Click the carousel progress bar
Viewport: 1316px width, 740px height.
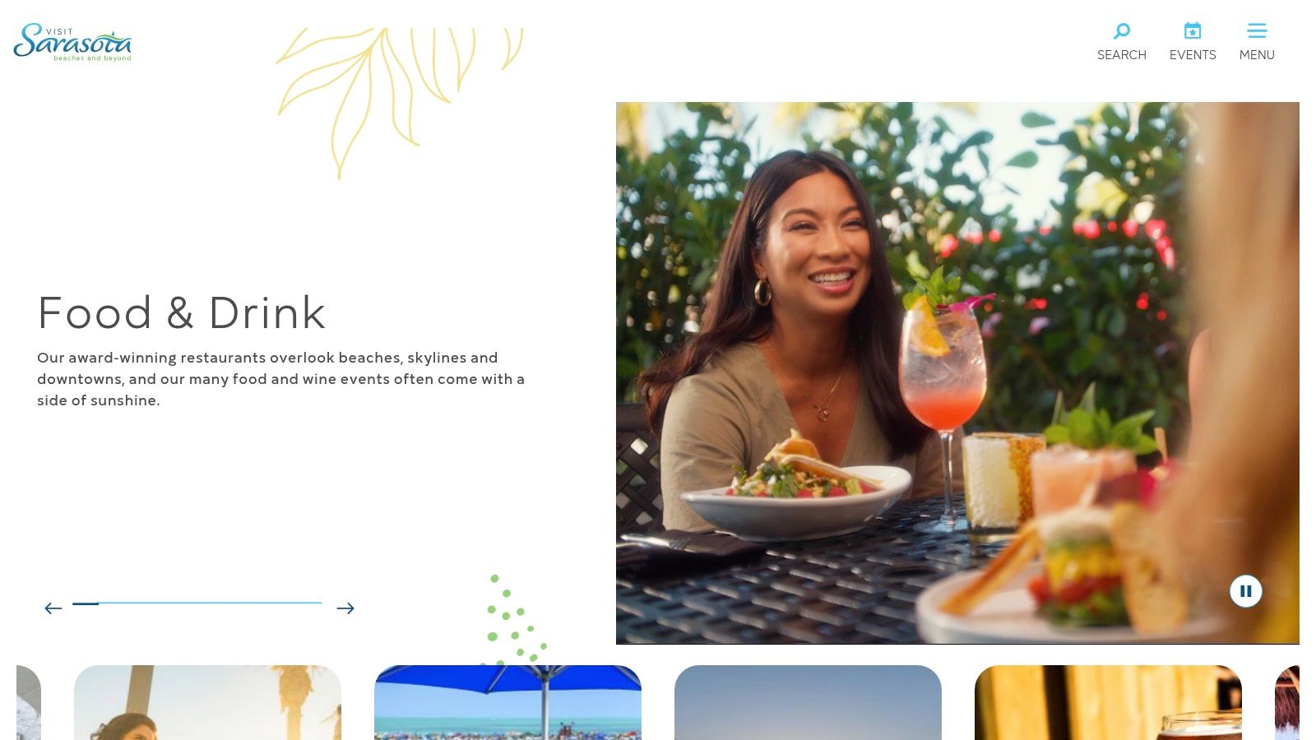[x=197, y=604]
